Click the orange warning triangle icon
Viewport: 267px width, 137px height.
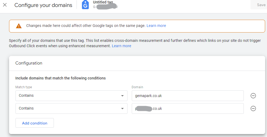point(19,26)
